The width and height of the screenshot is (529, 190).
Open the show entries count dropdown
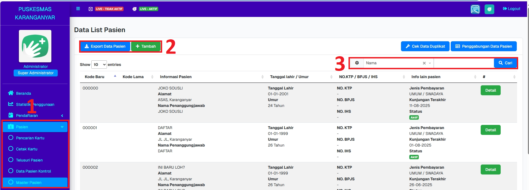(x=99, y=65)
